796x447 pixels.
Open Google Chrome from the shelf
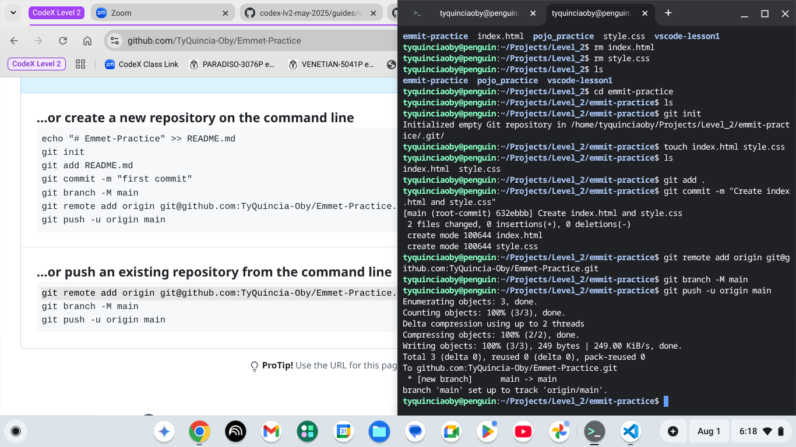[x=199, y=431]
